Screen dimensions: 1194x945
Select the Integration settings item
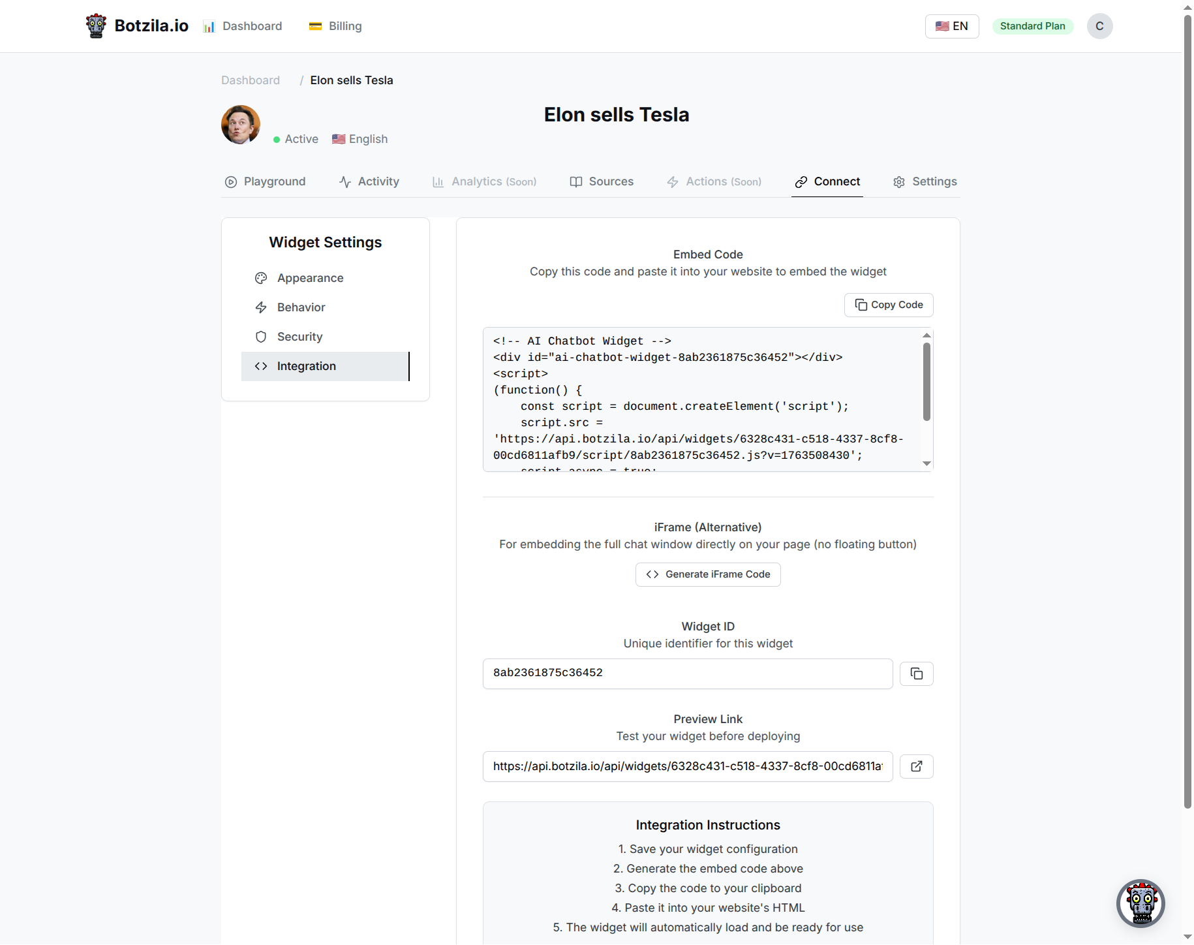pos(326,366)
